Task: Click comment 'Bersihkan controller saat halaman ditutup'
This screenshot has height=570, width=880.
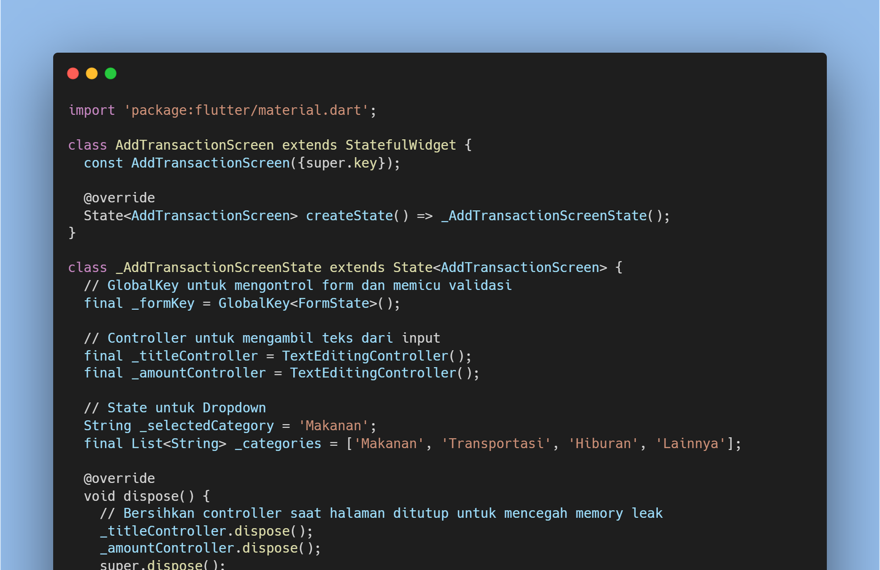Action: point(286,513)
